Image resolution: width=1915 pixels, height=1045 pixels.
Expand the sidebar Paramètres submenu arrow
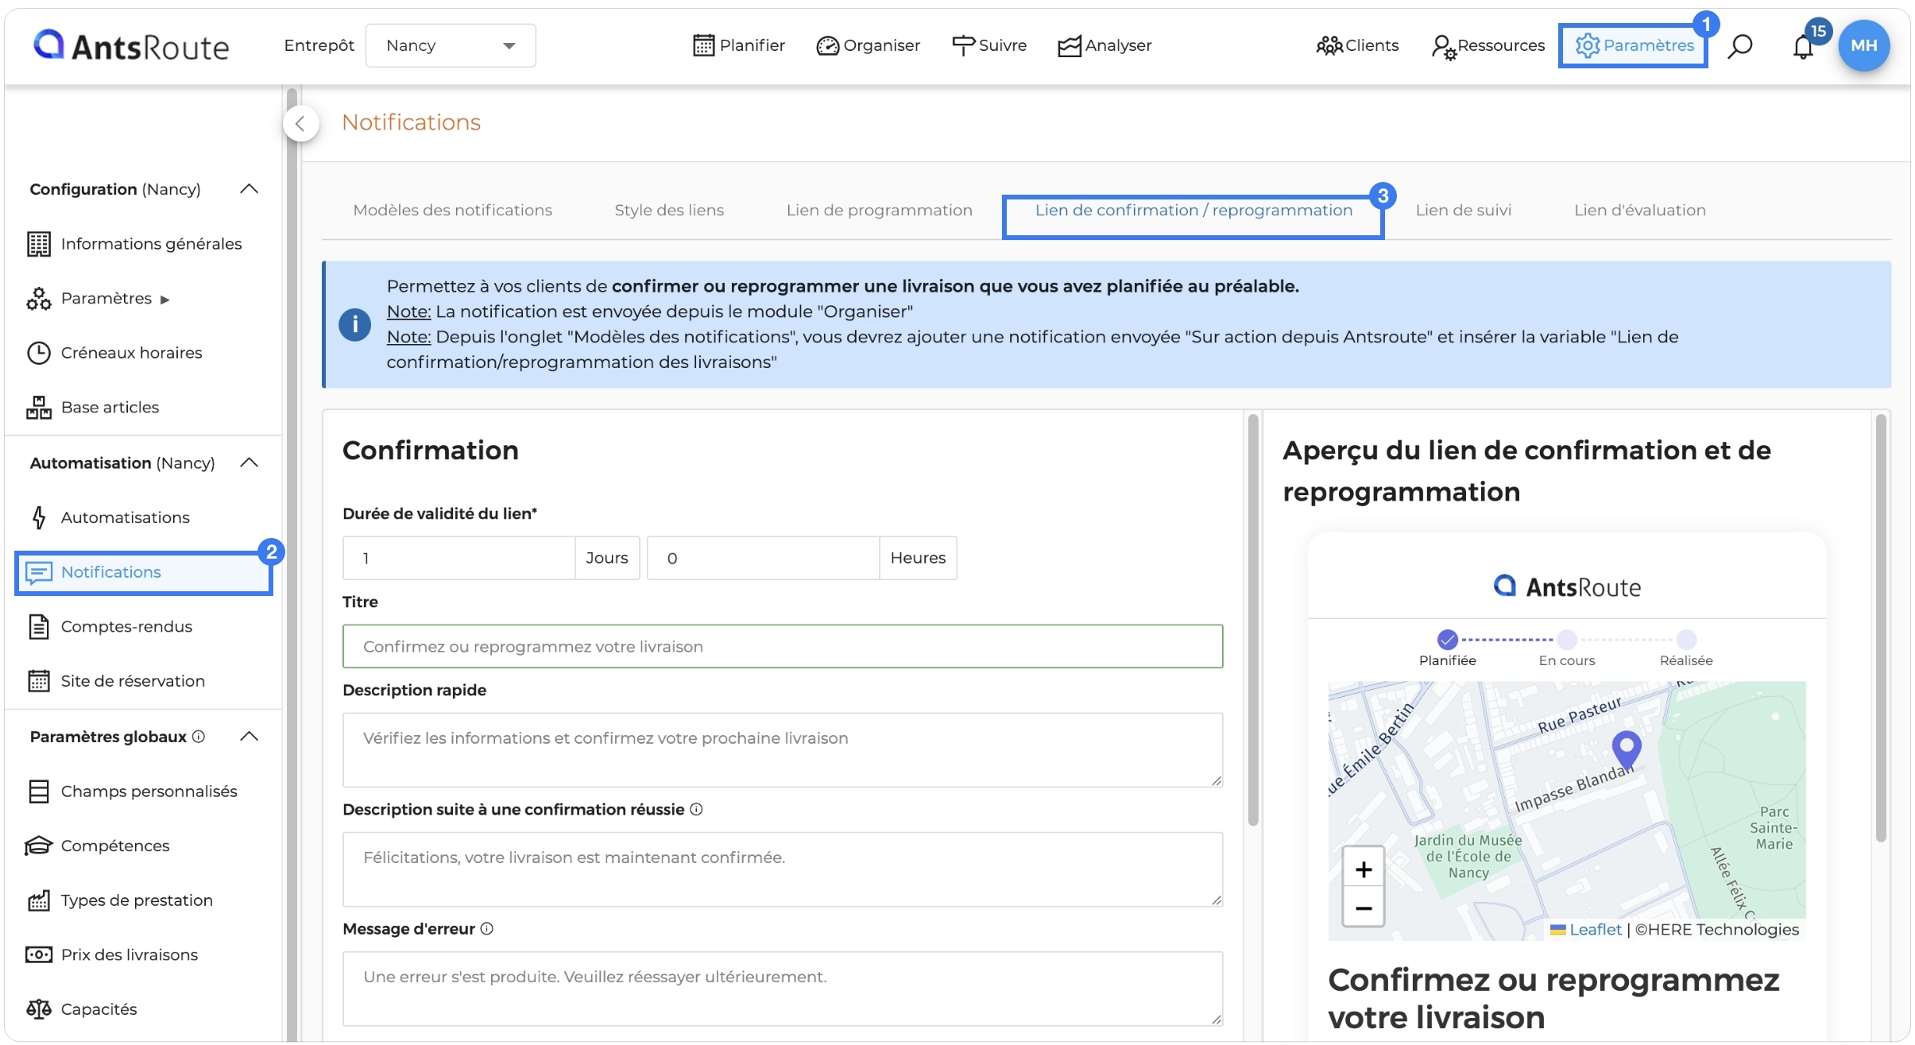tap(165, 300)
